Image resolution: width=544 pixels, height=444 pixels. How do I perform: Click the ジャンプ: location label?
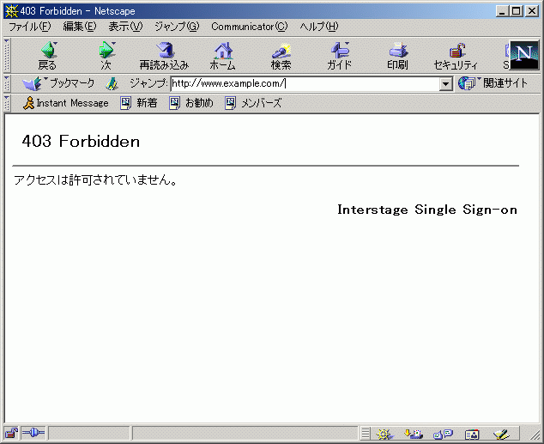pos(148,83)
